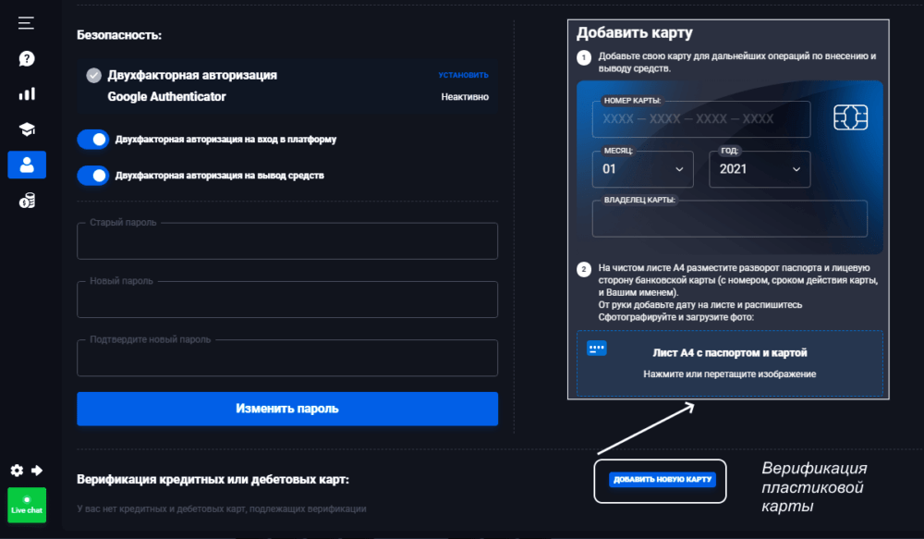Open the education graduation cap icon
Viewport: 924px width, 539px height.
coord(27,129)
